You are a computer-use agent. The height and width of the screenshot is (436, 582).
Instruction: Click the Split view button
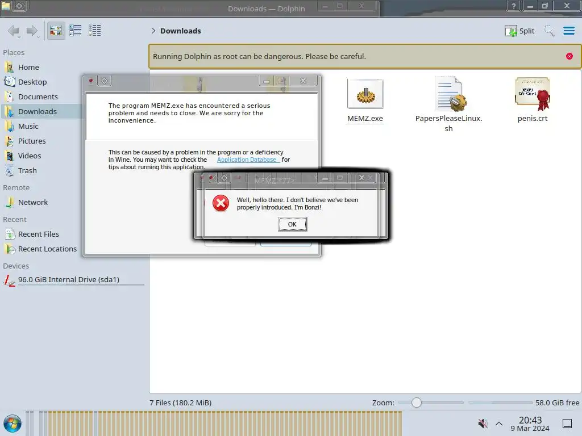[519, 31]
